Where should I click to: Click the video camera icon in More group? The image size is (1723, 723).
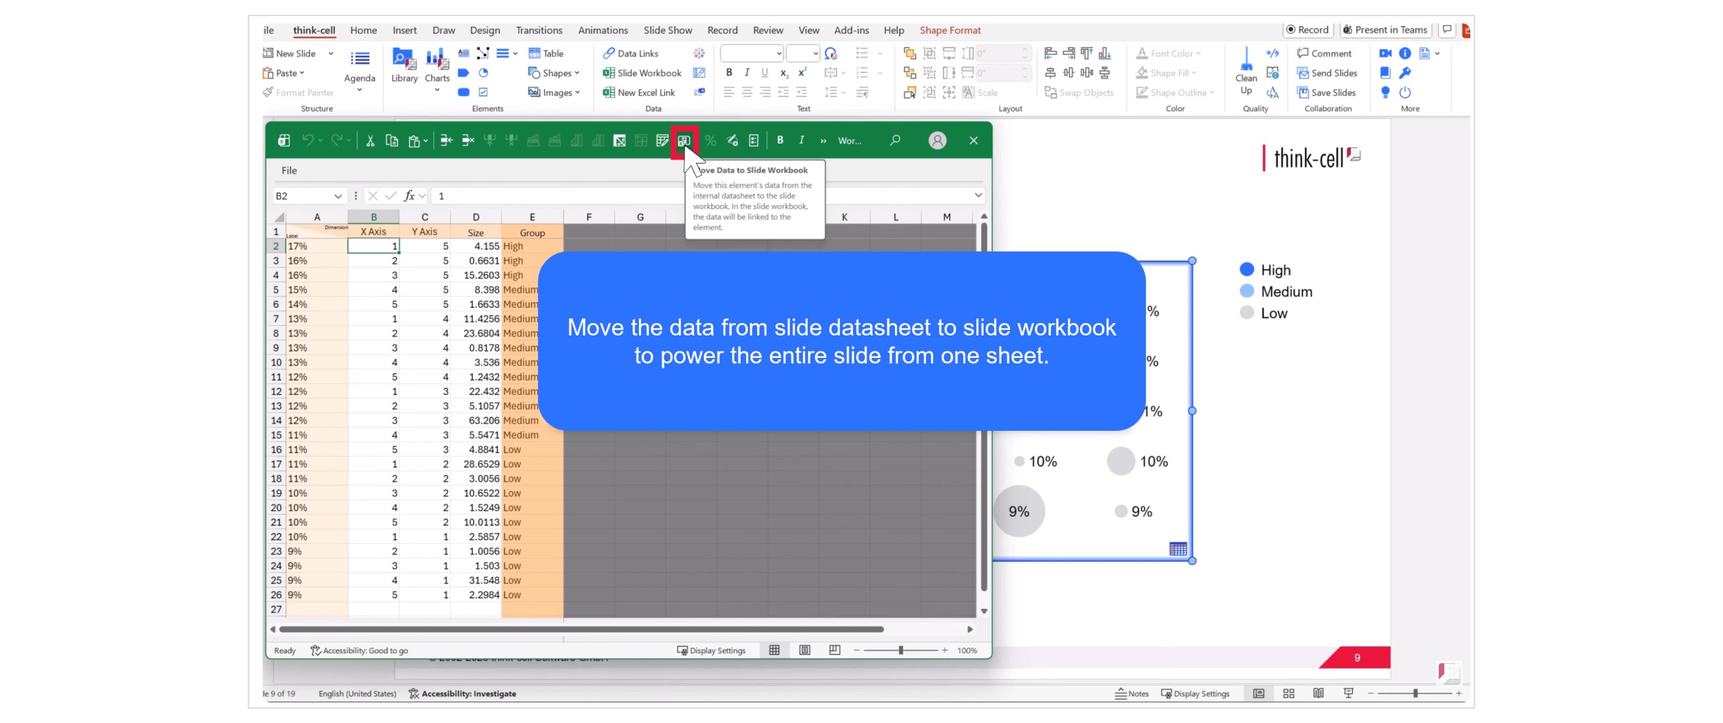[x=1385, y=53]
